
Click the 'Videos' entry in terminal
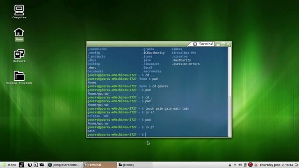tap(177, 49)
